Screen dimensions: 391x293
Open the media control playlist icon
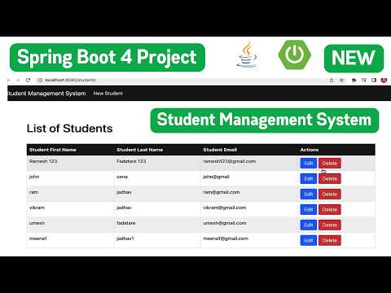click(x=364, y=80)
